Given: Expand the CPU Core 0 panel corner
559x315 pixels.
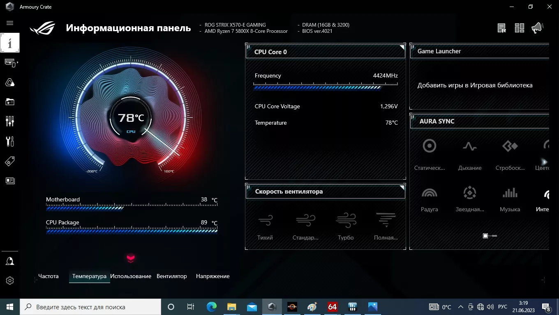Looking at the screenshot, I should (402, 48).
